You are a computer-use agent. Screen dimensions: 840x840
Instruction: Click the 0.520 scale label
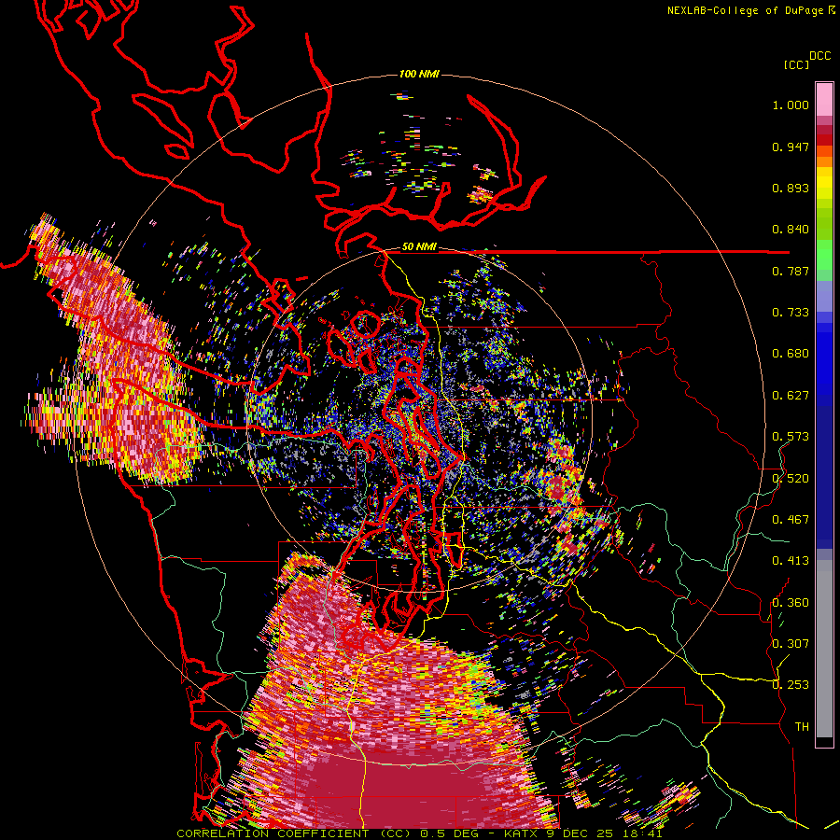tap(791, 479)
